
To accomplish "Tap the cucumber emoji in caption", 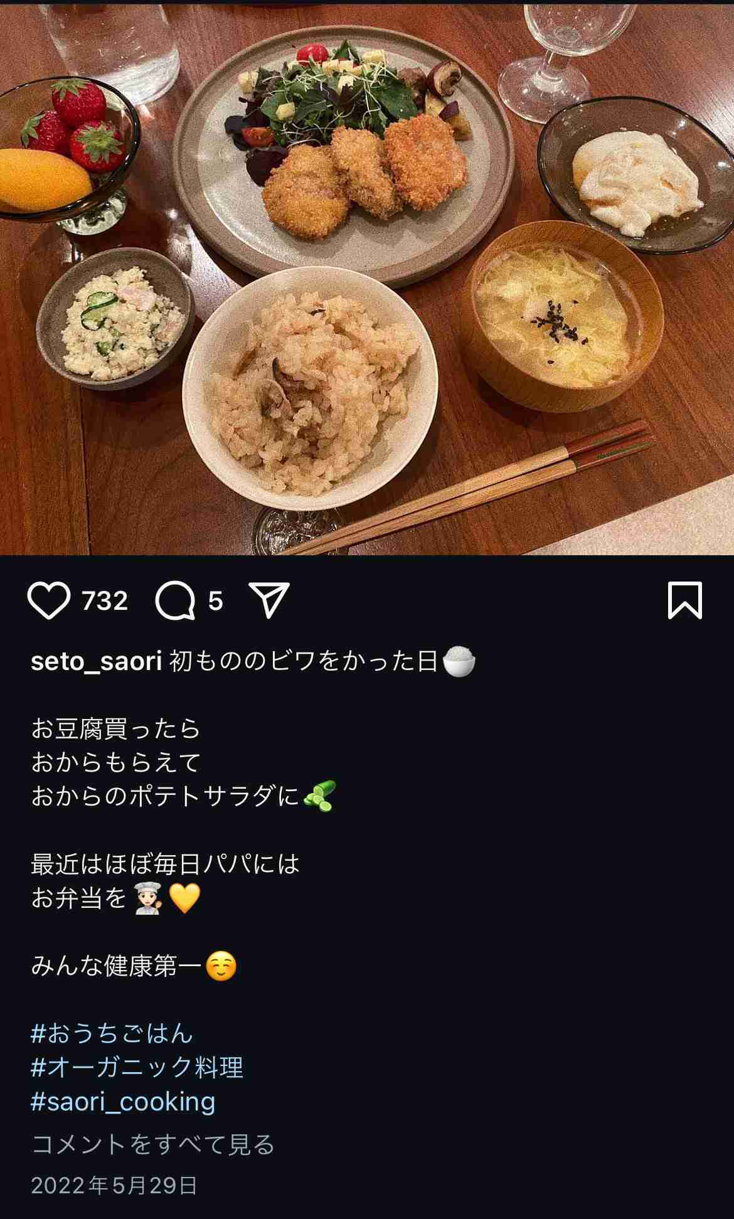I will [319, 796].
